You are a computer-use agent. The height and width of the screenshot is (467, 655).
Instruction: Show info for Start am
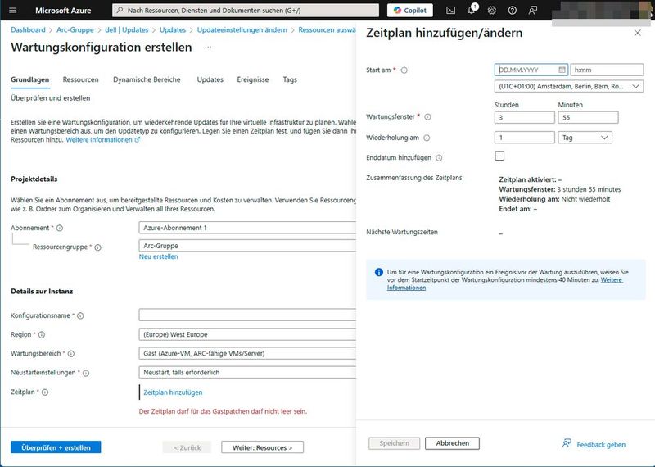tap(404, 70)
